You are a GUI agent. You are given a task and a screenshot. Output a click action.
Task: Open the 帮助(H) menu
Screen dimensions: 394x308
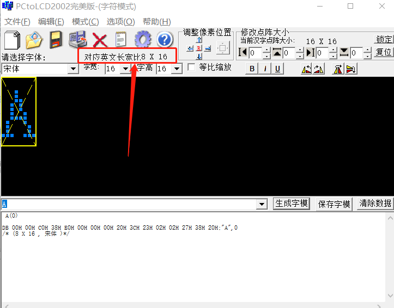pos(157,22)
